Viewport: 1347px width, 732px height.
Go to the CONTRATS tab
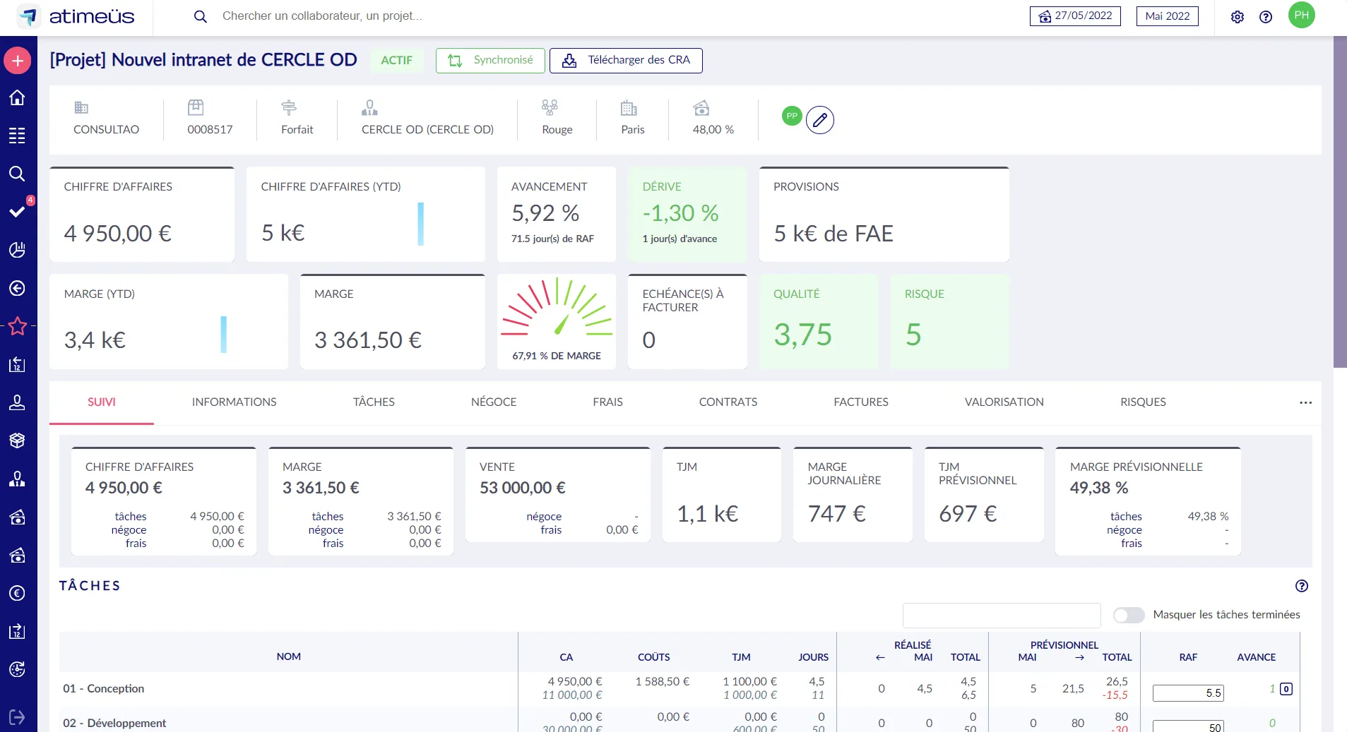pos(728,402)
